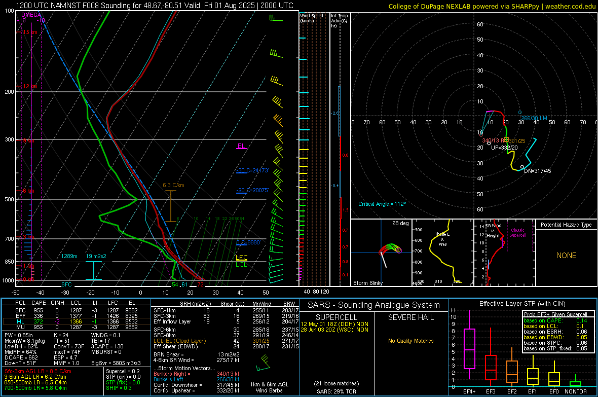This screenshot has width=598, height=397.
Task: Click the 'Storm Slinky' panel label
Action: 367,283
